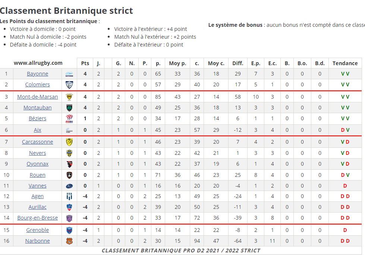365x255 pixels.
Task: Click the Agen SUA striped logo
Action: 69,197
